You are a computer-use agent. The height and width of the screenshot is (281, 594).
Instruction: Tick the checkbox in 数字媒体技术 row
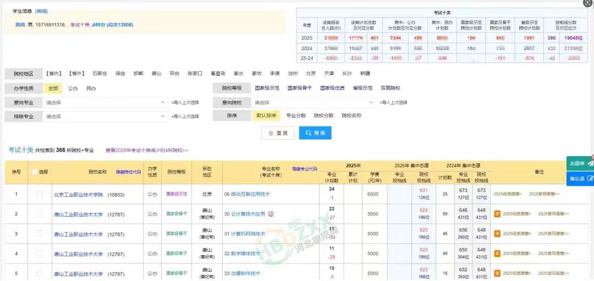(x=40, y=254)
